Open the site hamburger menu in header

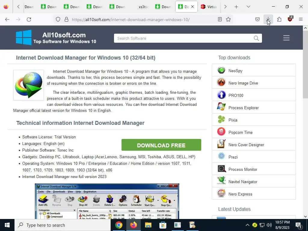point(286,38)
